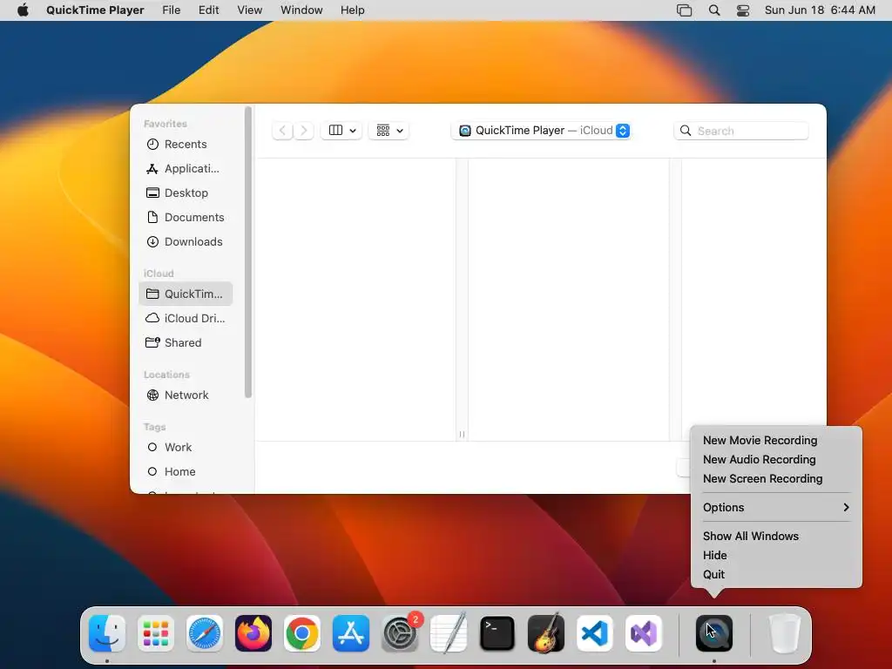
Task: Open the Trash in the Dock
Action: coord(785,633)
